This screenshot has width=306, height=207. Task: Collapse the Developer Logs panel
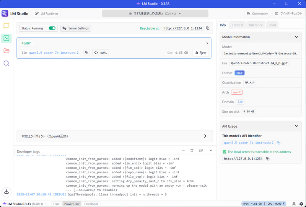(211, 150)
